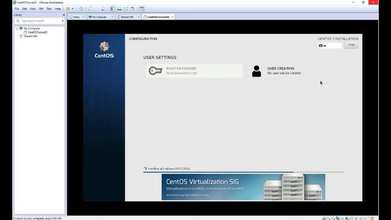
Task: Toggle the library sidebar view icon
Action: (112, 9)
